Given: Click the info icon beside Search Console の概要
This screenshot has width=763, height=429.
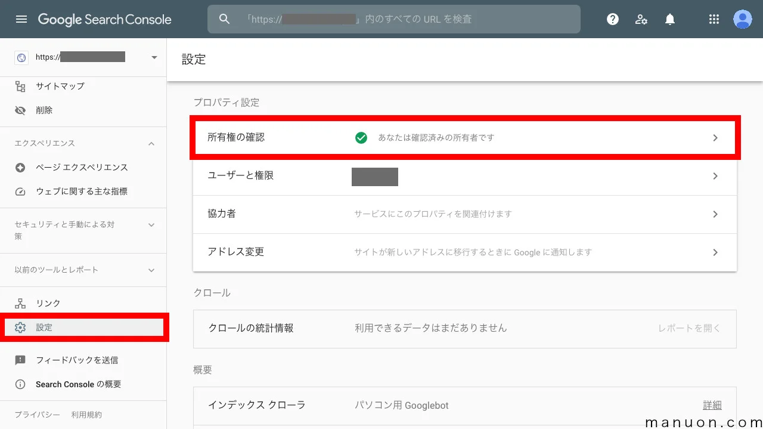Looking at the screenshot, I should click(20, 384).
